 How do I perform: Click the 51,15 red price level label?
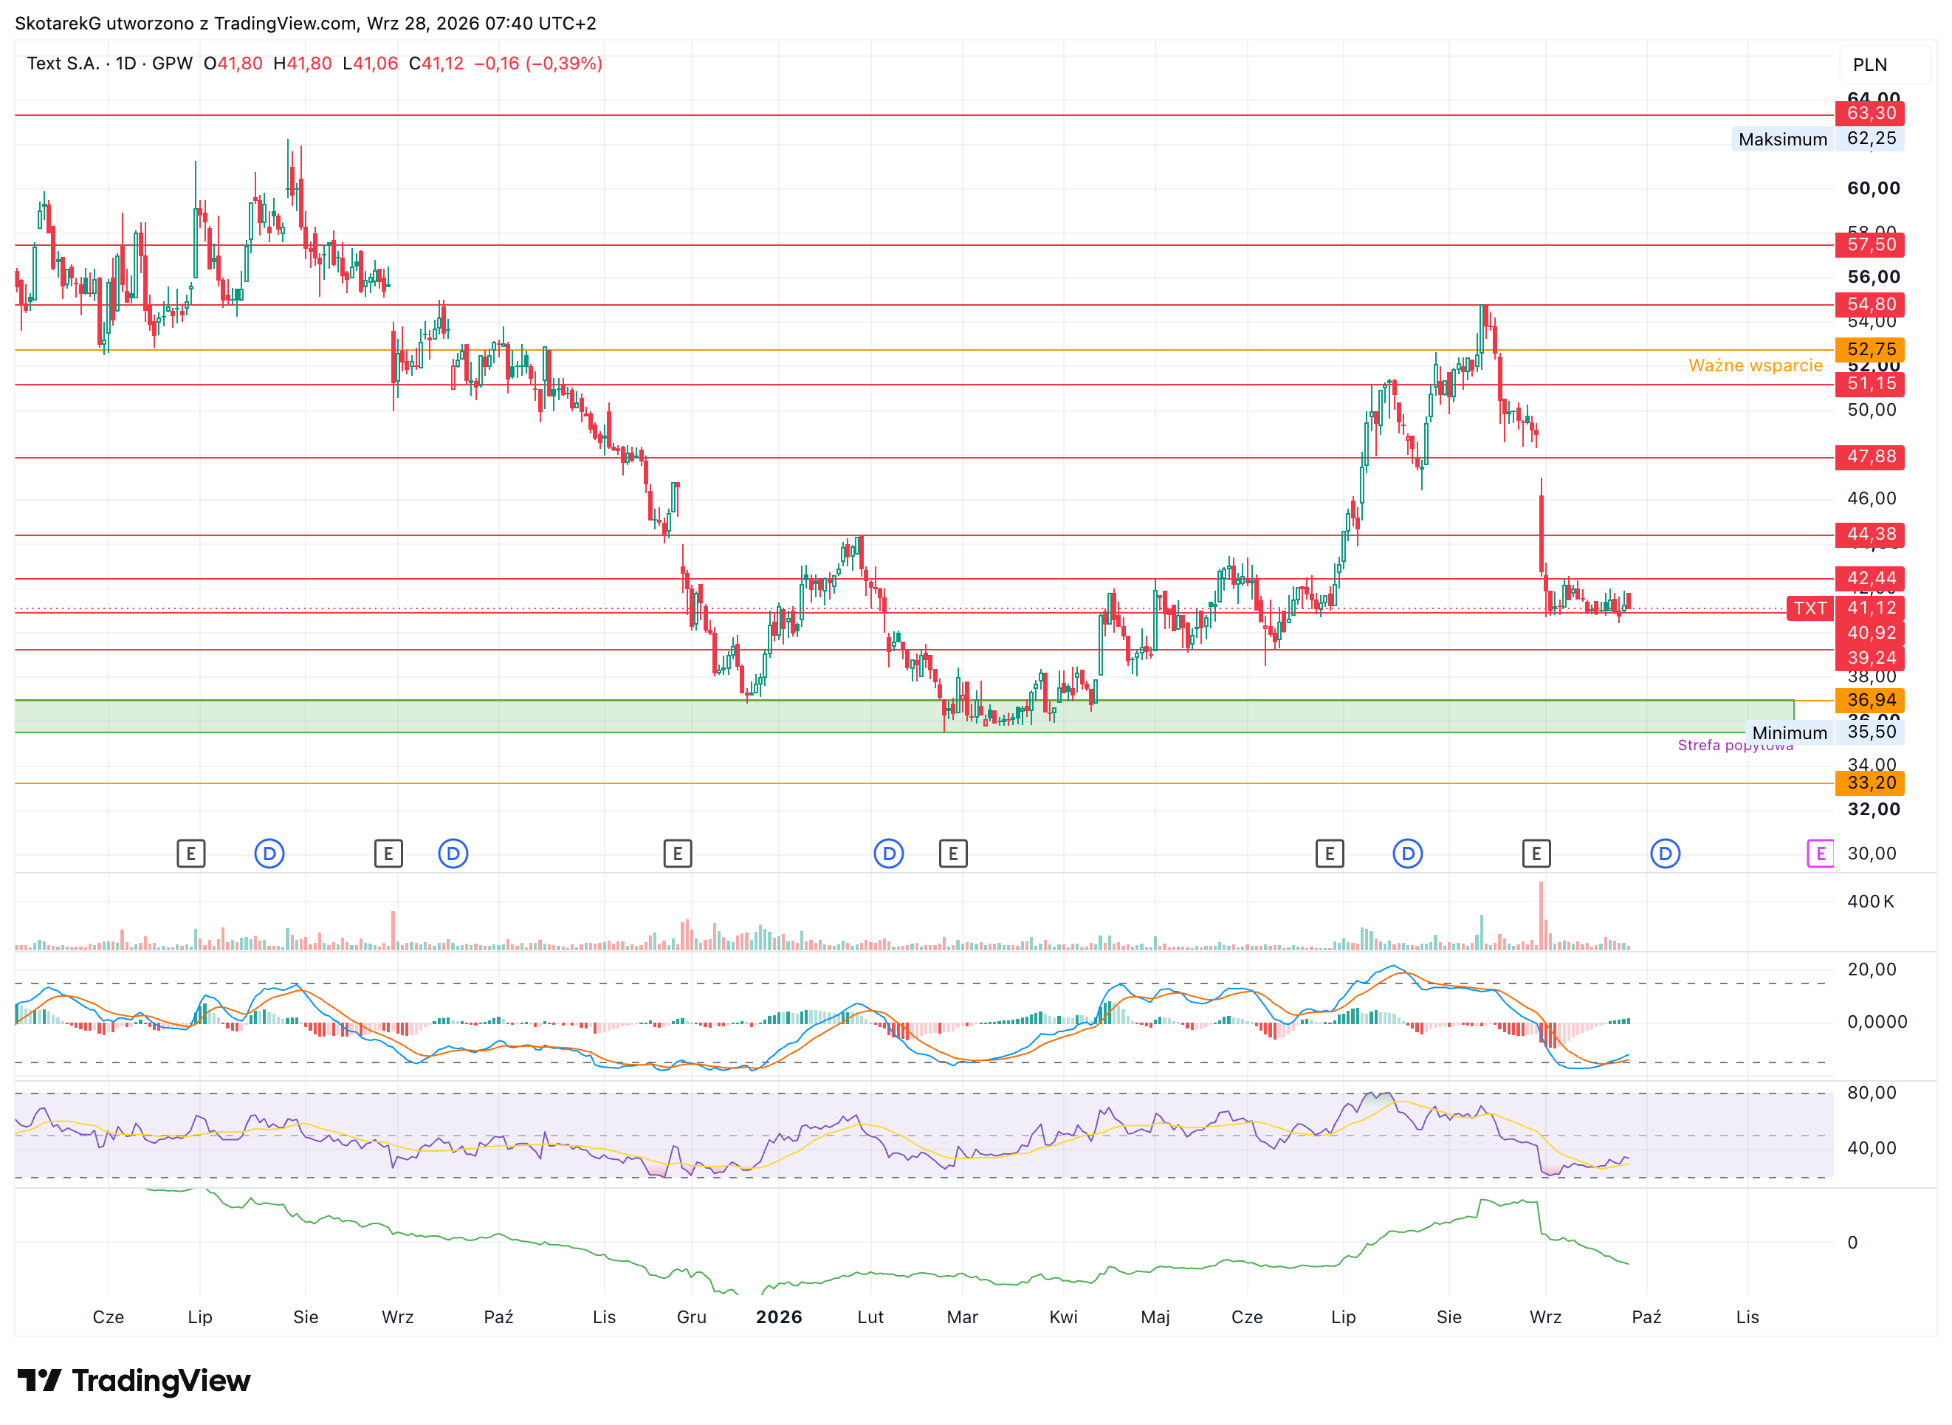click(1870, 384)
